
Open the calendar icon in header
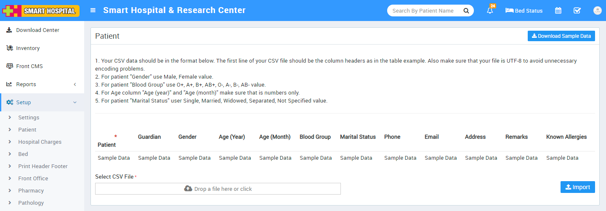pyautogui.click(x=558, y=11)
